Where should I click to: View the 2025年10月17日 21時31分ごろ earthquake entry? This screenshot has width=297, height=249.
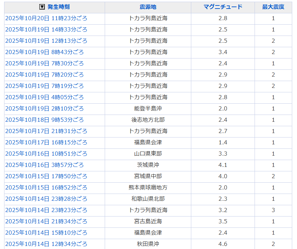[x=46, y=131]
